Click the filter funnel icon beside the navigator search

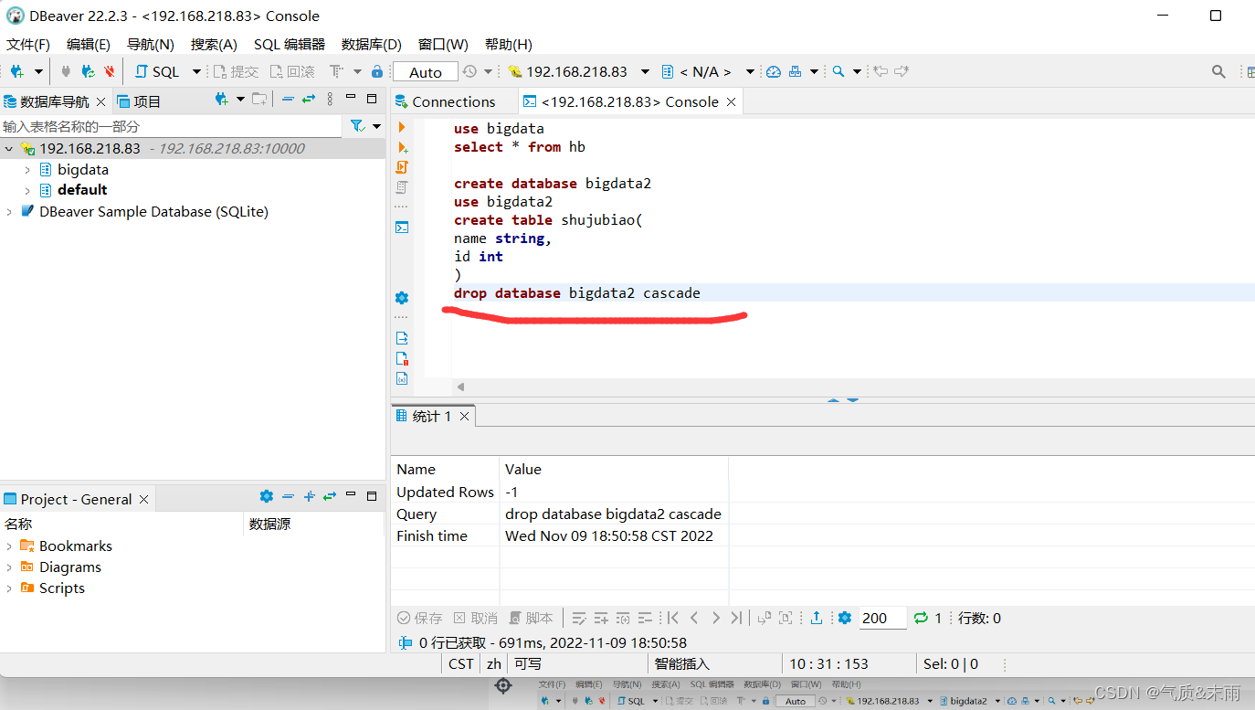point(357,125)
